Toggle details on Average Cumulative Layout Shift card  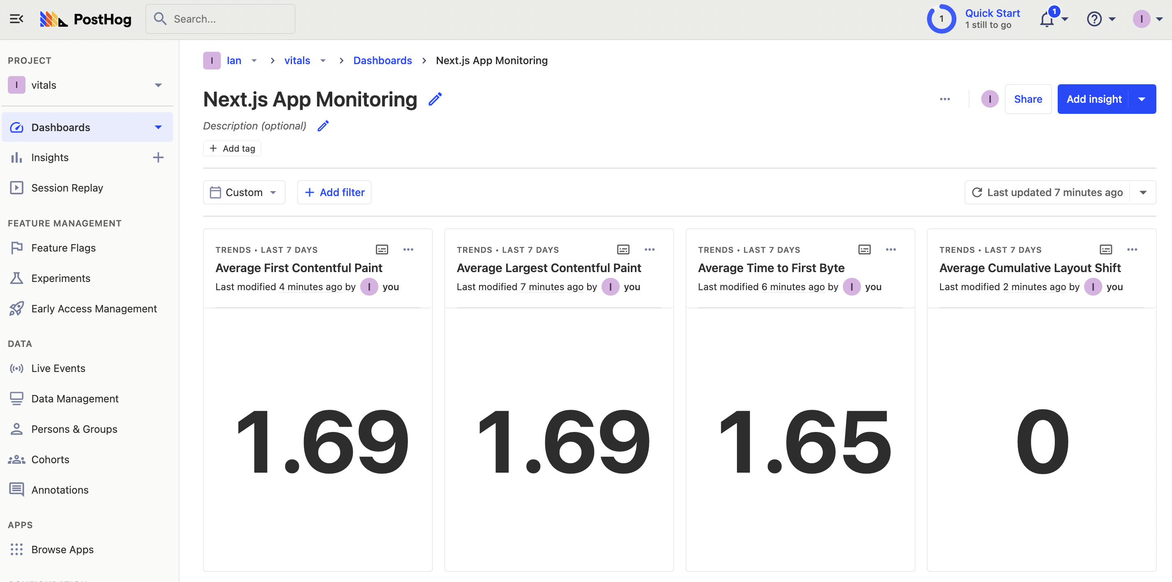[1105, 249]
